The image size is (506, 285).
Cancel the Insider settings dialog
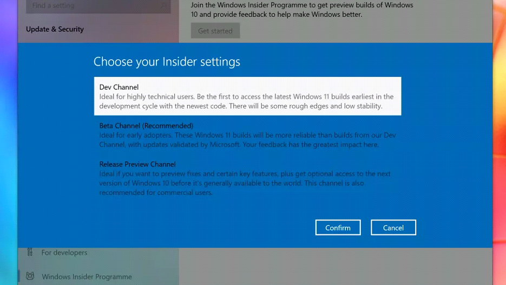pyautogui.click(x=393, y=228)
